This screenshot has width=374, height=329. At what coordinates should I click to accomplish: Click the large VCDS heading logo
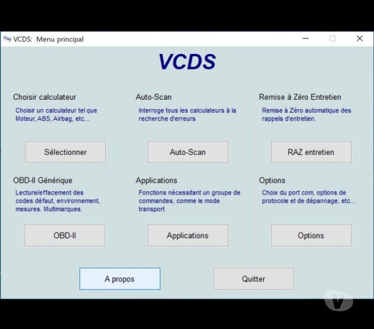point(187,62)
